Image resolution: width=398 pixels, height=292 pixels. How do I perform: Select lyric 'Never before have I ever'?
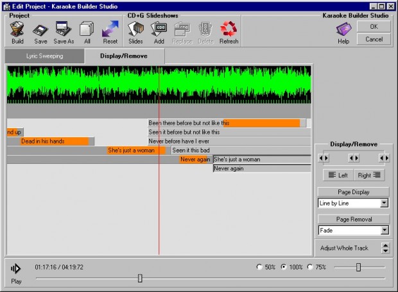pos(229,141)
